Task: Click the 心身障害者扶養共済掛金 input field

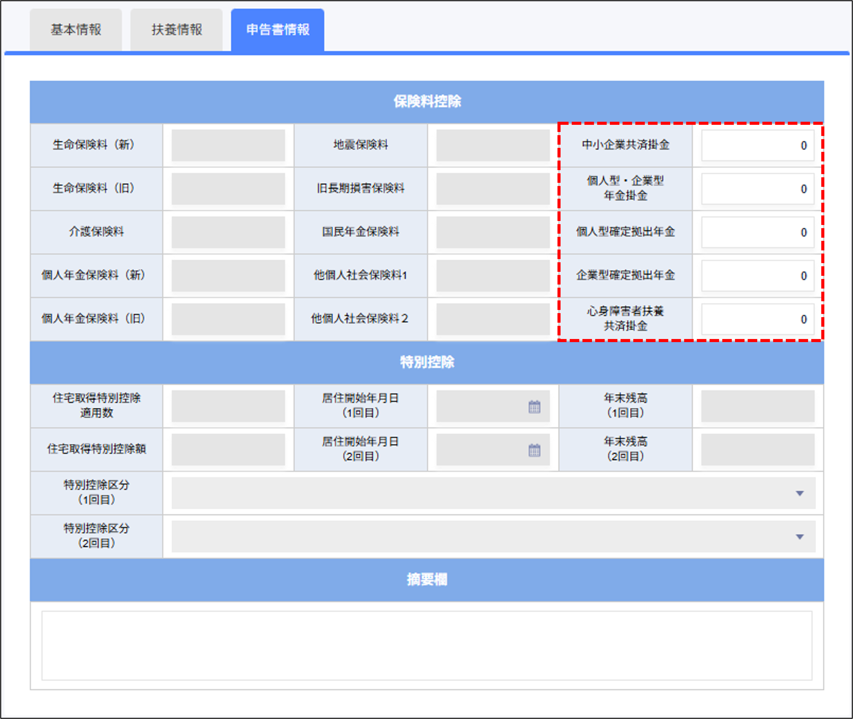Action: (x=758, y=319)
